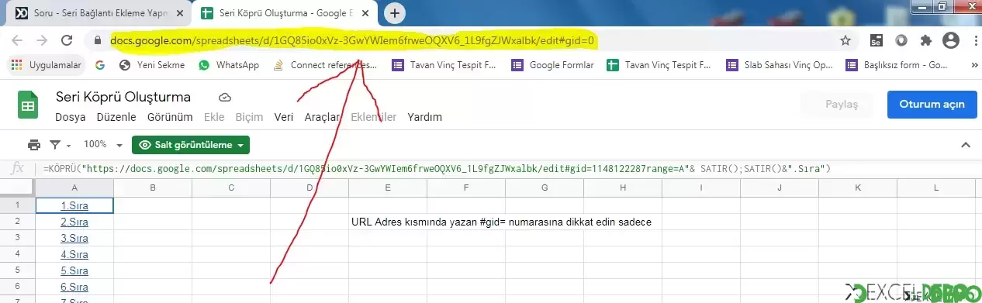Click the document title Seri Köprü Oluşturma

123,97
